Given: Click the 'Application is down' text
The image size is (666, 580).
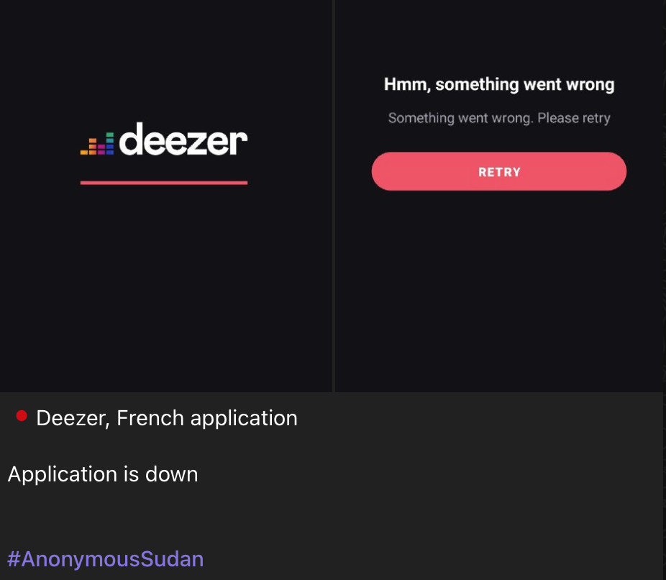Looking at the screenshot, I should [x=103, y=473].
